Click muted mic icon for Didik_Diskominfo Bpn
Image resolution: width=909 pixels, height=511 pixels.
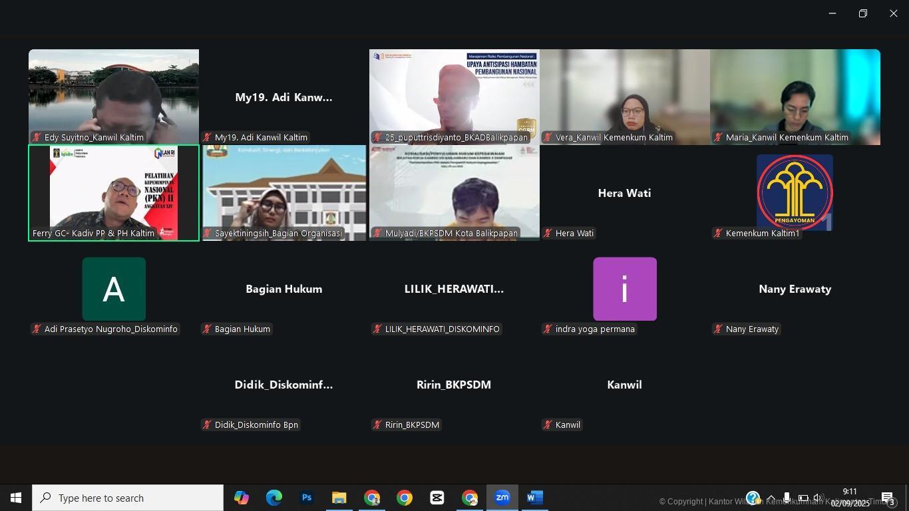pos(207,425)
